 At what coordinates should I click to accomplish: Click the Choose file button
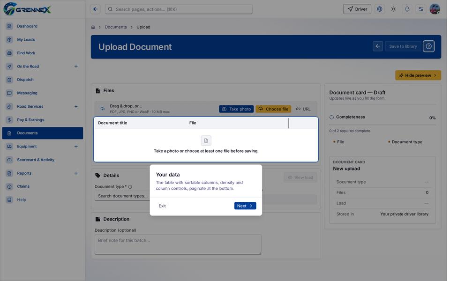tap(273, 109)
